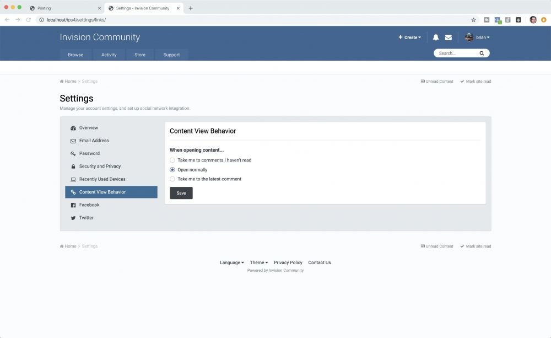Image resolution: width=551 pixels, height=338 pixels.
Task: Click the site info icon in address bar
Action: click(x=41, y=20)
